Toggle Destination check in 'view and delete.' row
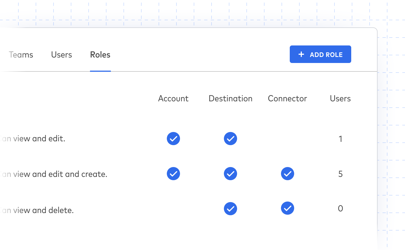Screen dimensions: 405x250 (x=230, y=209)
